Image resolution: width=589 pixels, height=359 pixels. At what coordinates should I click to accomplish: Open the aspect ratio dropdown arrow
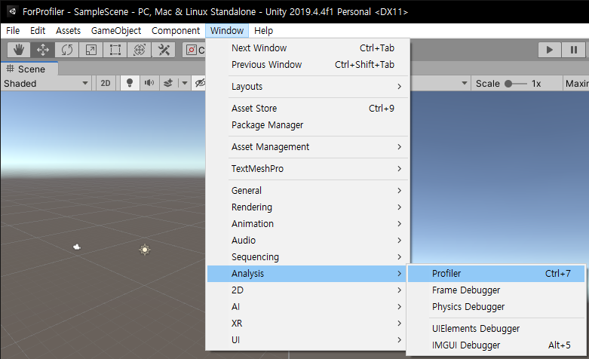pos(465,84)
